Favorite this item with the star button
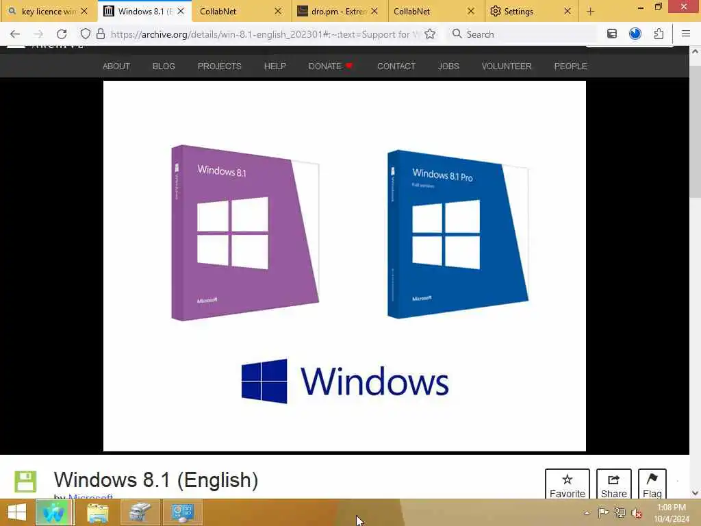This screenshot has width=701, height=526. pos(567,484)
